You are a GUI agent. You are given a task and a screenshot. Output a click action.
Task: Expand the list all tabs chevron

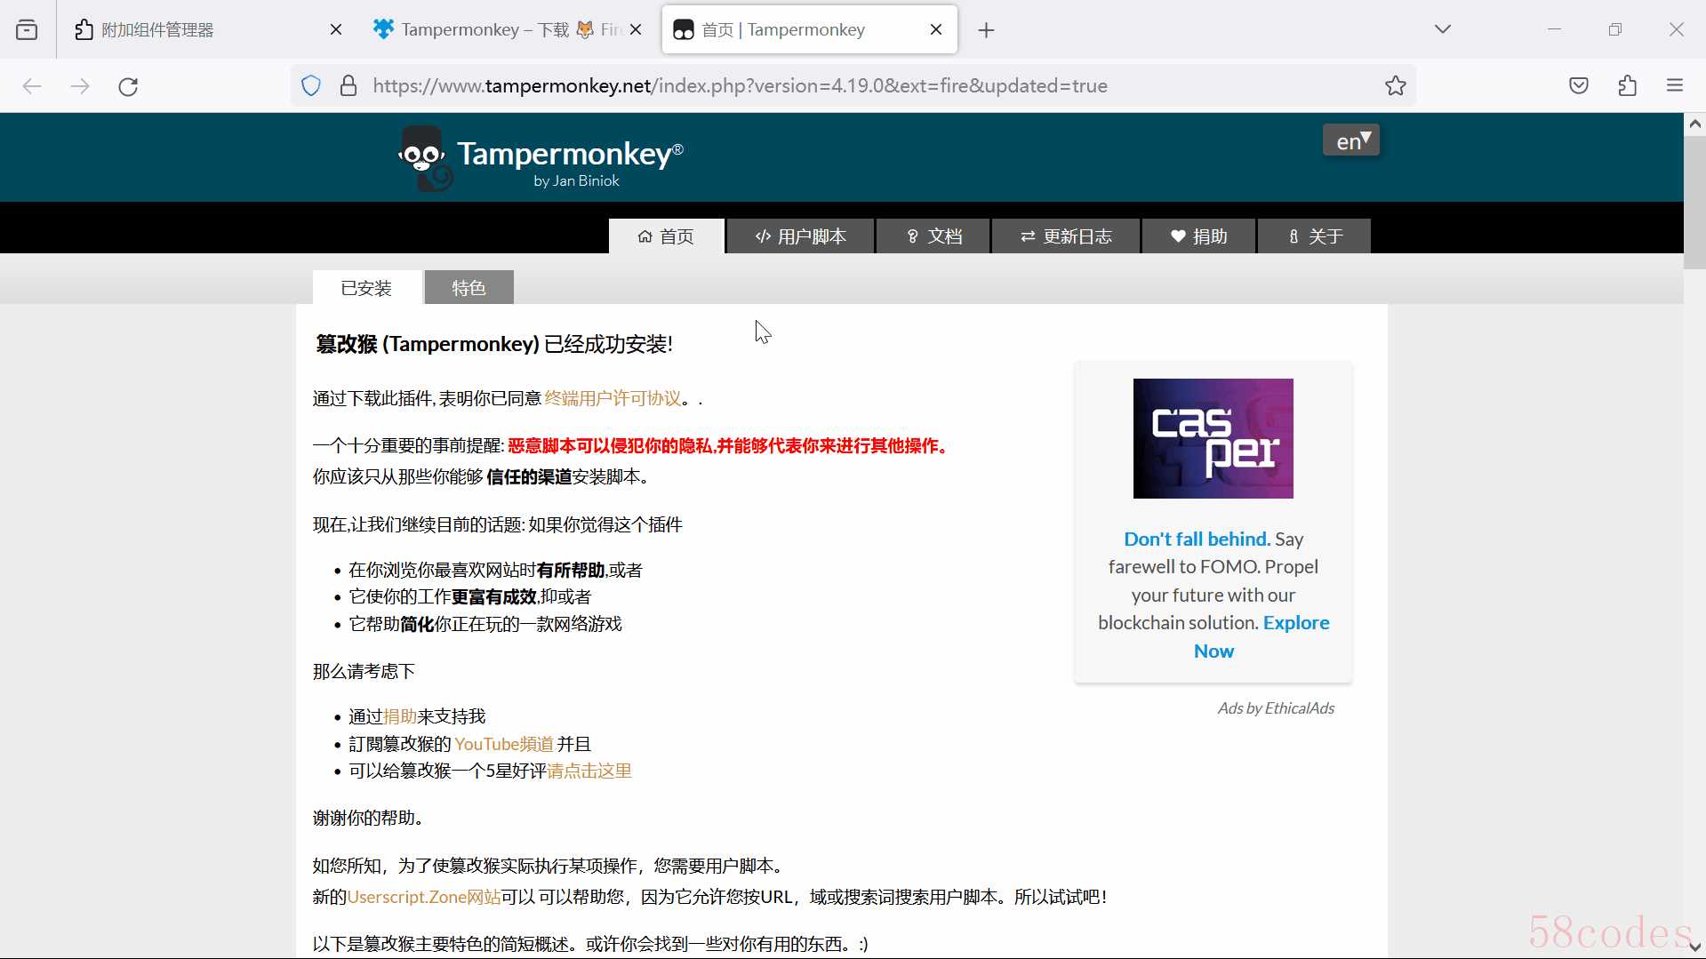tap(1442, 29)
